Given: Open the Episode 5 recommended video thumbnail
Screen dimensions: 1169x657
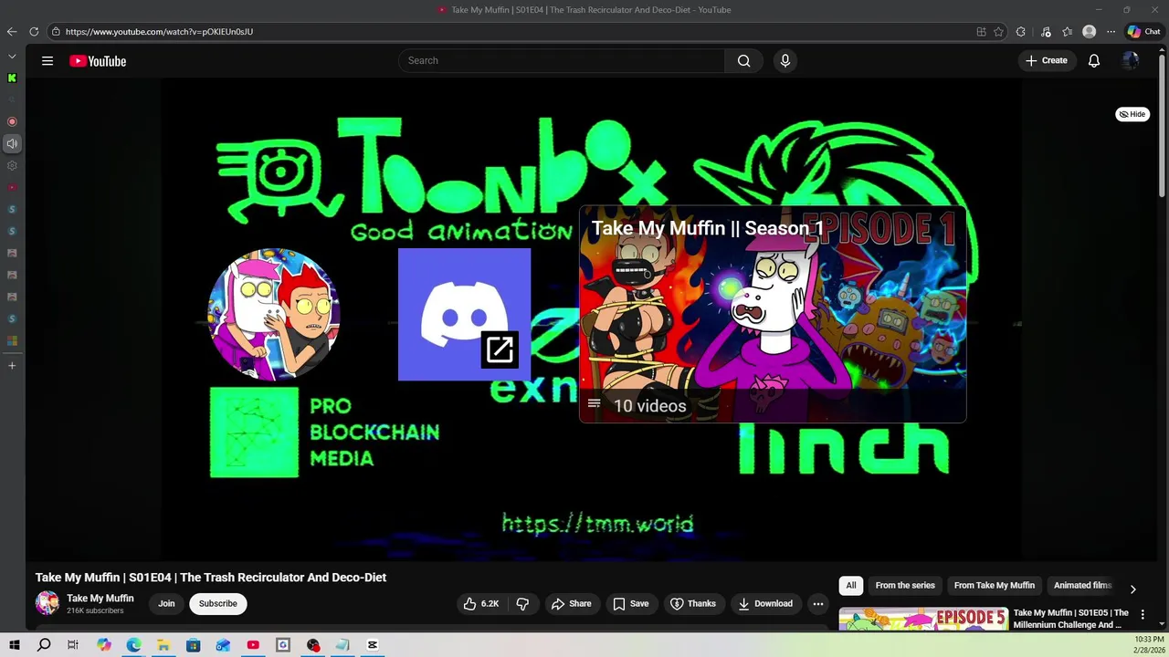Looking at the screenshot, I should pos(923,620).
